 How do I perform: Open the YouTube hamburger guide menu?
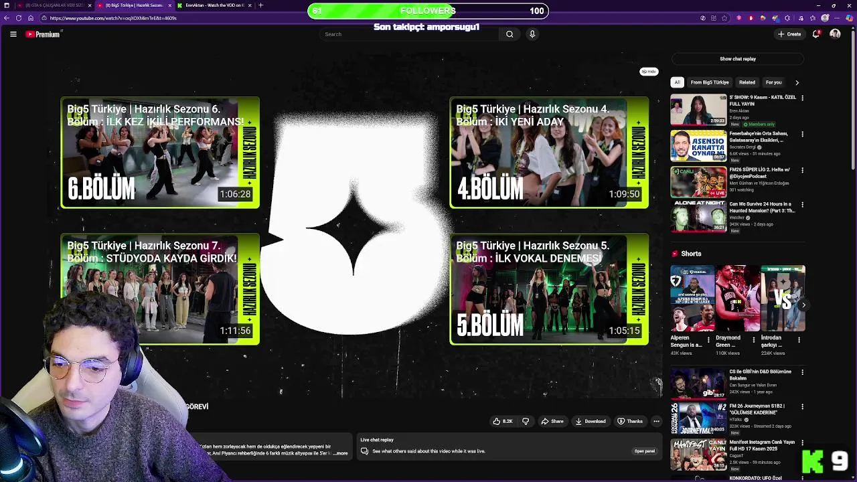point(13,34)
